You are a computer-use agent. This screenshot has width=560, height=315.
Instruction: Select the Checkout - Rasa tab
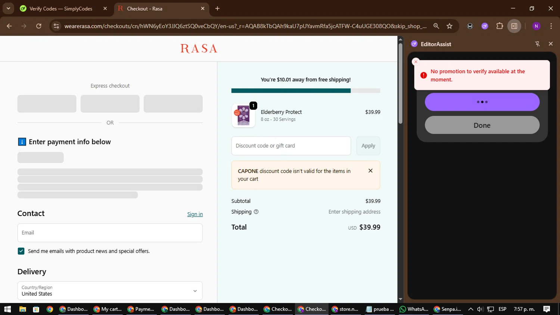(x=144, y=9)
